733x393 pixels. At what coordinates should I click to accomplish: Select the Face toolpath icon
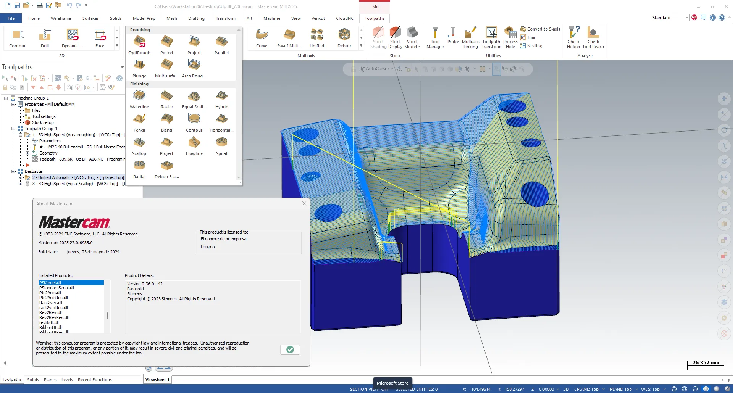100,39
